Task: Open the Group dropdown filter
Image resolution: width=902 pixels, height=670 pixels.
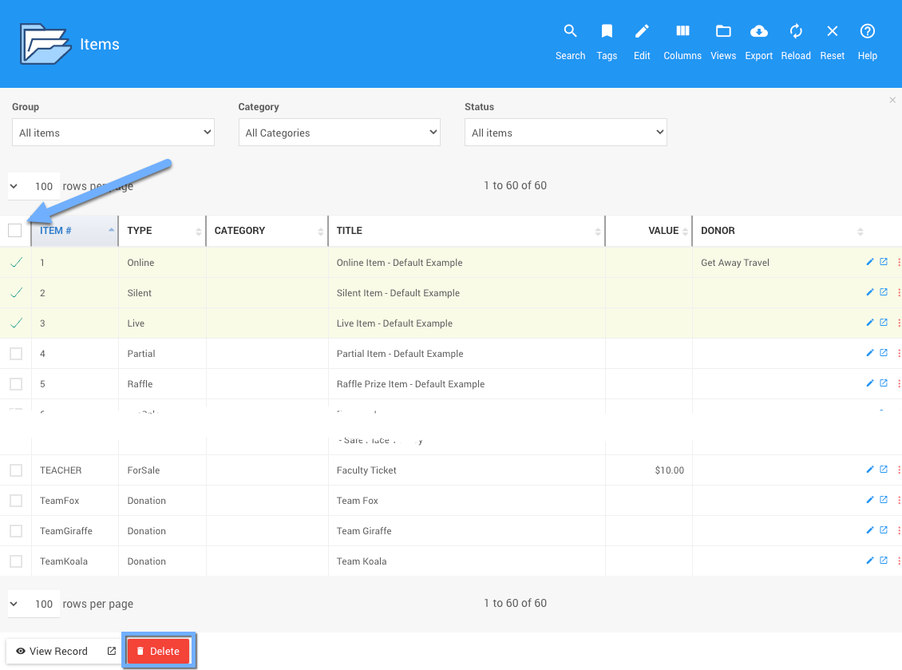Action: 113,133
